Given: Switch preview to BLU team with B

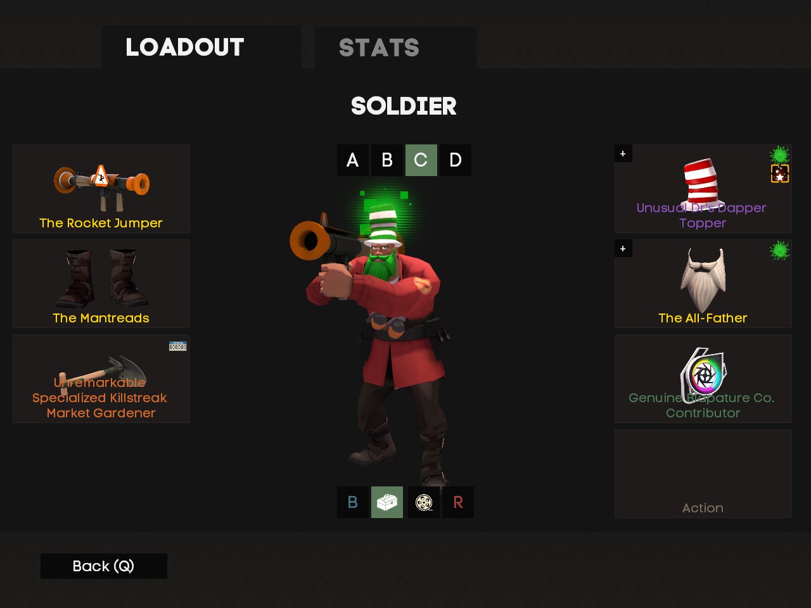Looking at the screenshot, I should pos(353,502).
